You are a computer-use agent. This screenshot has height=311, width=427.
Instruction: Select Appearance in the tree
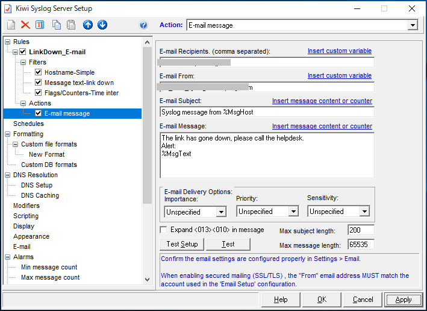pyautogui.click(x=31, y=236)
